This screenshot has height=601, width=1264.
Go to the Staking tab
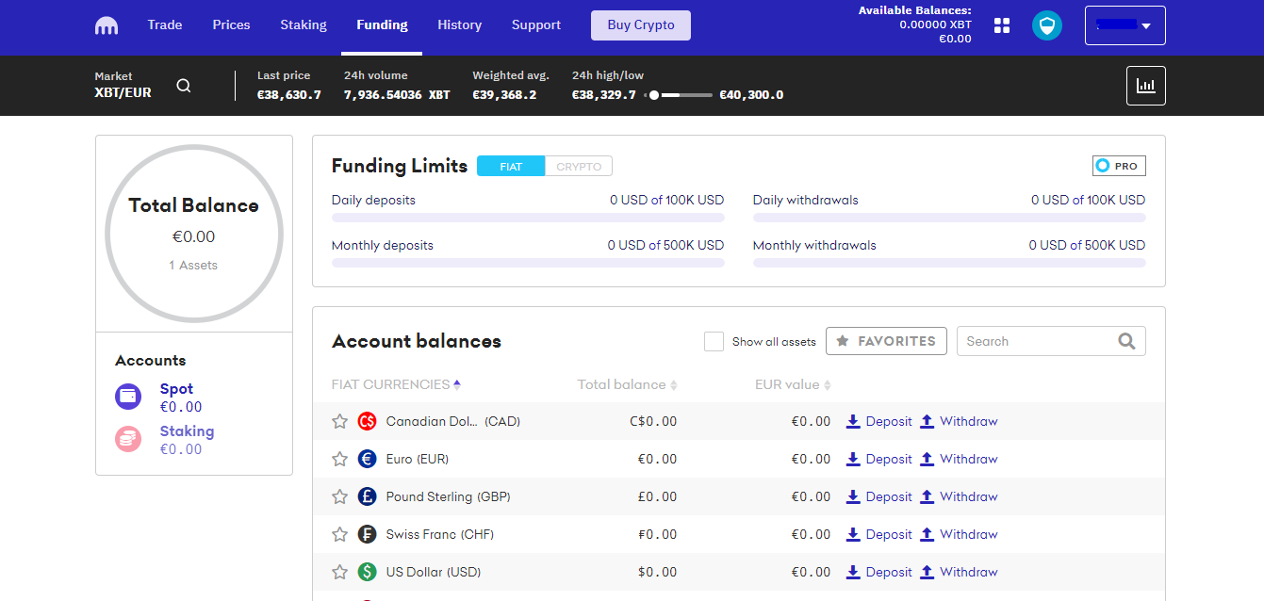click(303, 24)
